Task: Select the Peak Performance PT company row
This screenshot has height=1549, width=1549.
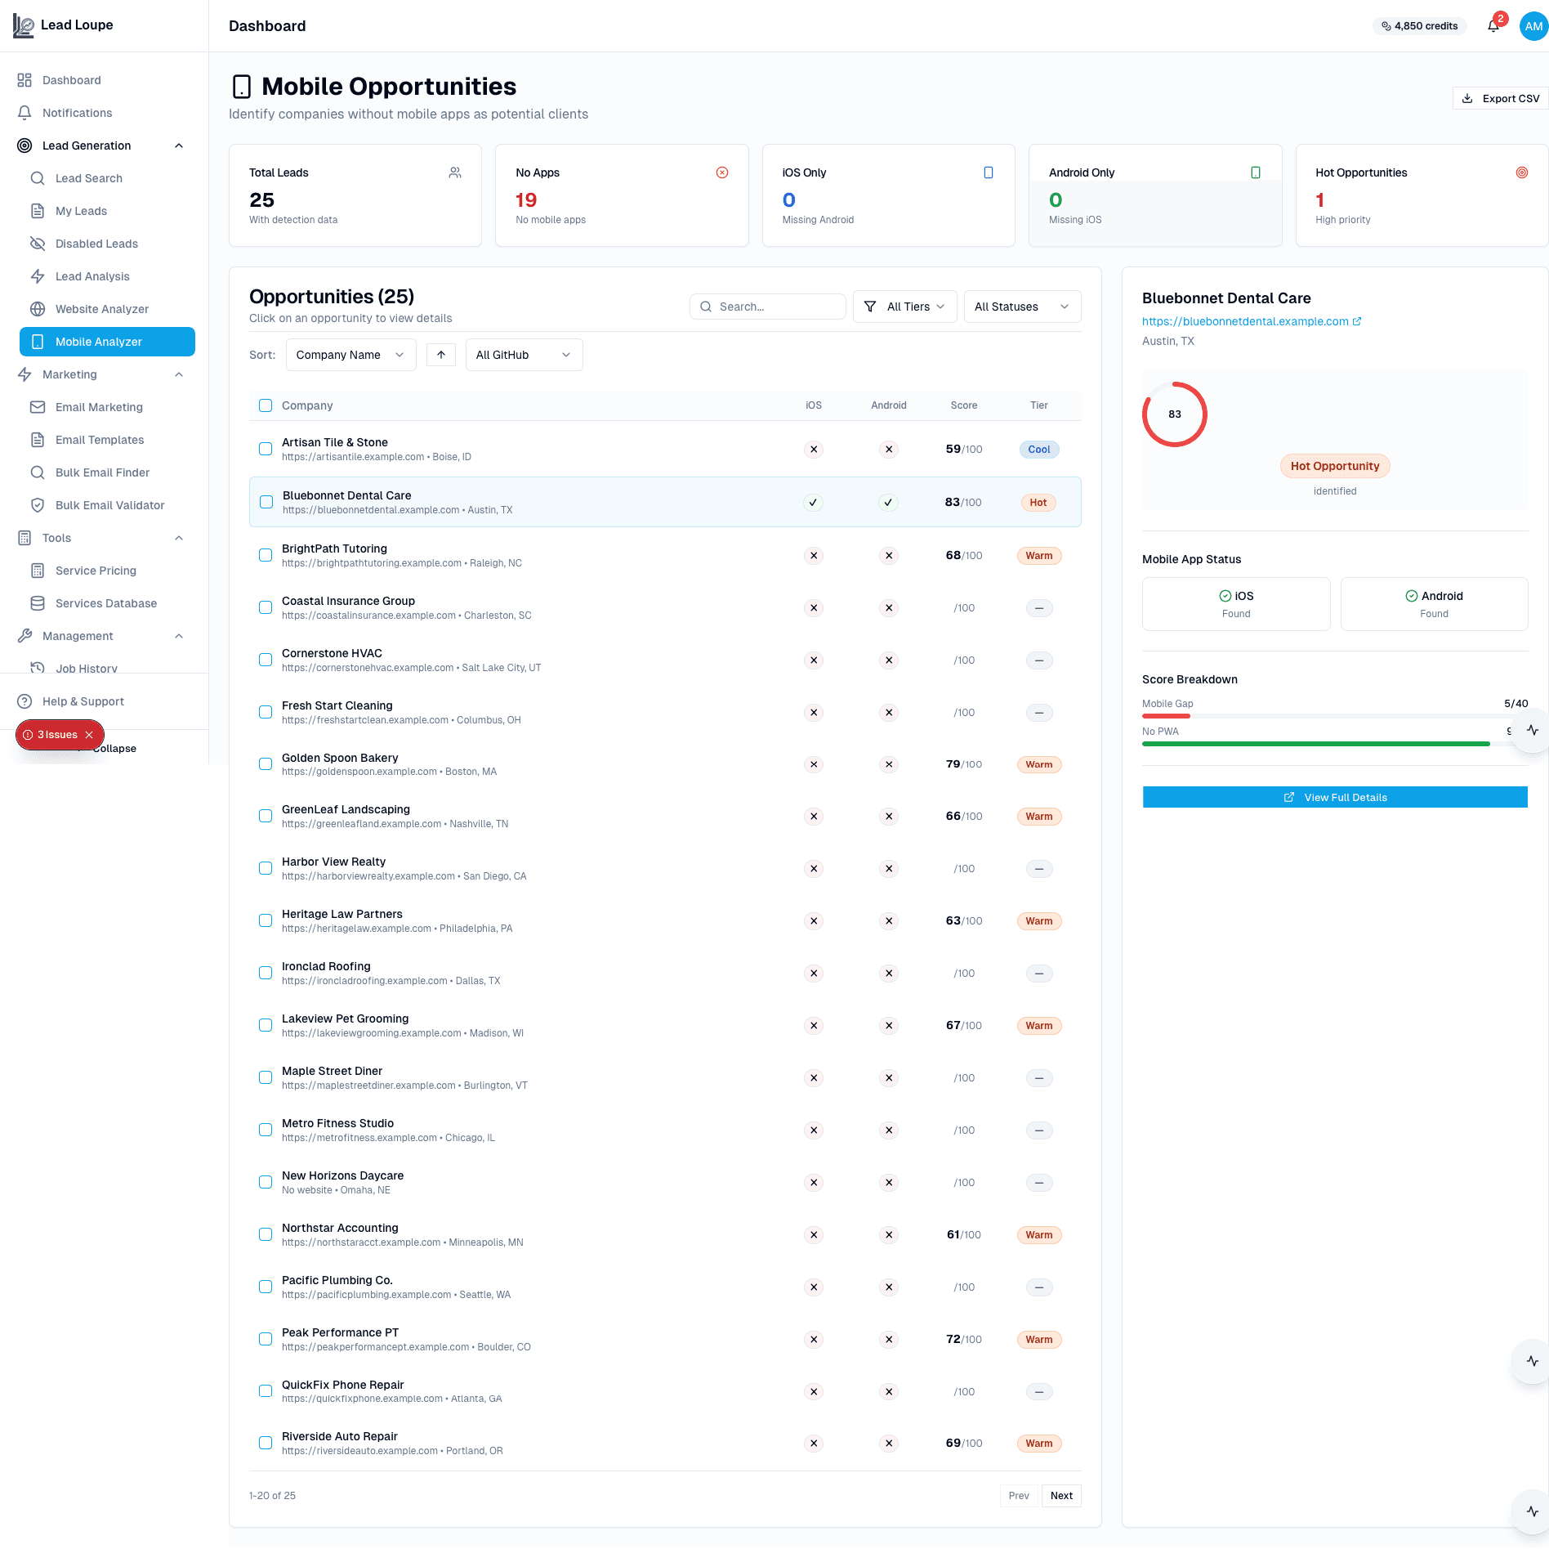Action: pyautogui.click(x=665, y=1339)
